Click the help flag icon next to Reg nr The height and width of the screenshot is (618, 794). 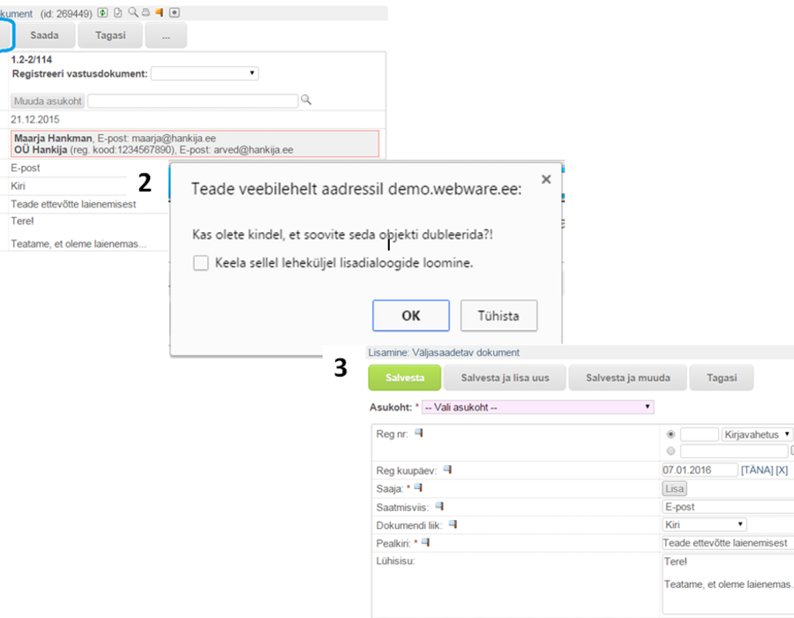pyautogui.click(x=419, y=433)
